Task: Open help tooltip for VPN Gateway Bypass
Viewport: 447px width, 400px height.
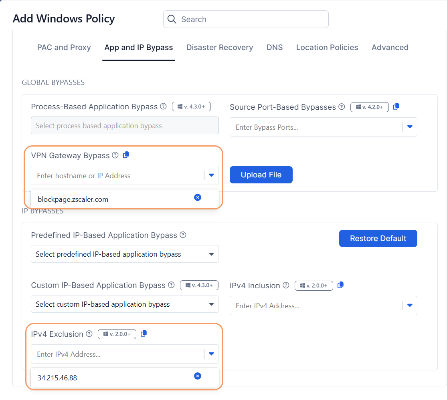Action: tap(115, 155)
